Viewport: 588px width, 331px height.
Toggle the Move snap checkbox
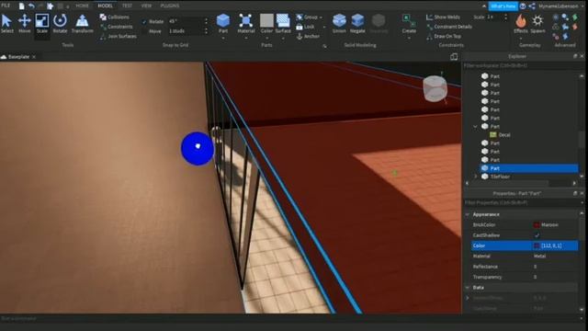click(x=144, y=31)
